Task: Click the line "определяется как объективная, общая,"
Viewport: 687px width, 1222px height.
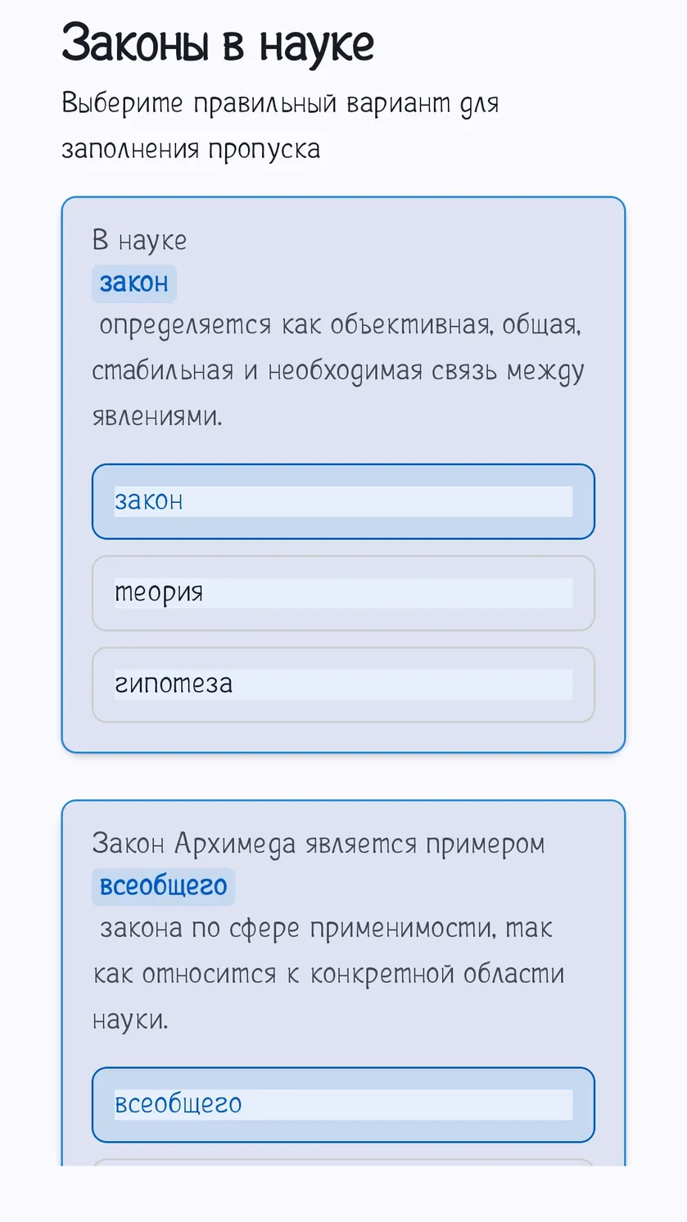Action: 340,326
